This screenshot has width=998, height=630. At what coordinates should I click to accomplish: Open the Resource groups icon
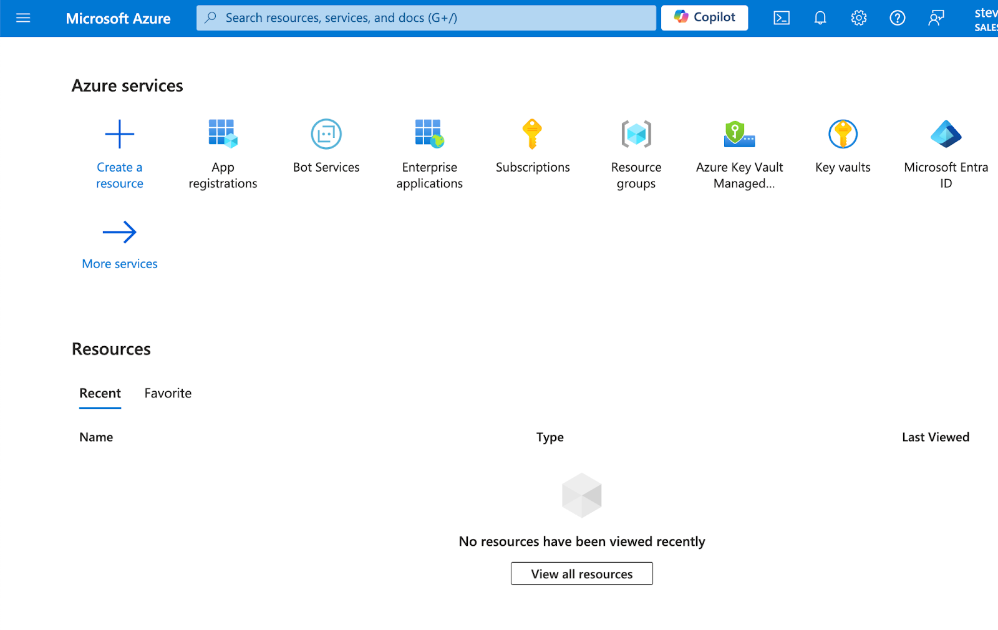[636, 133]
